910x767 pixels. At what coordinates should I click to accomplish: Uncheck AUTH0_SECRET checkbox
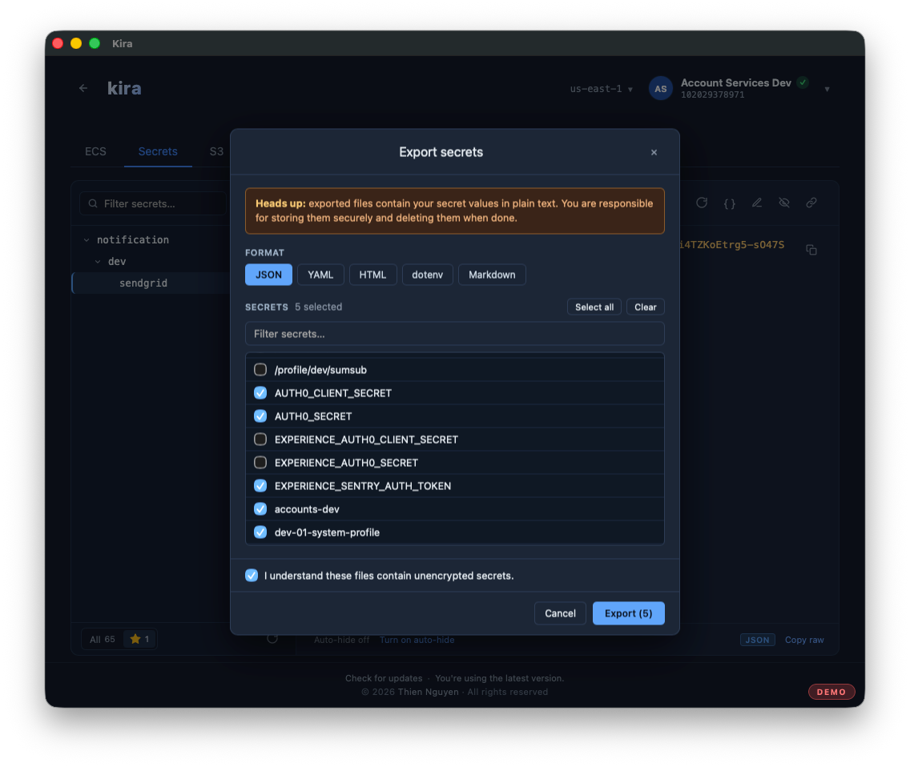(x=260, y=416)
